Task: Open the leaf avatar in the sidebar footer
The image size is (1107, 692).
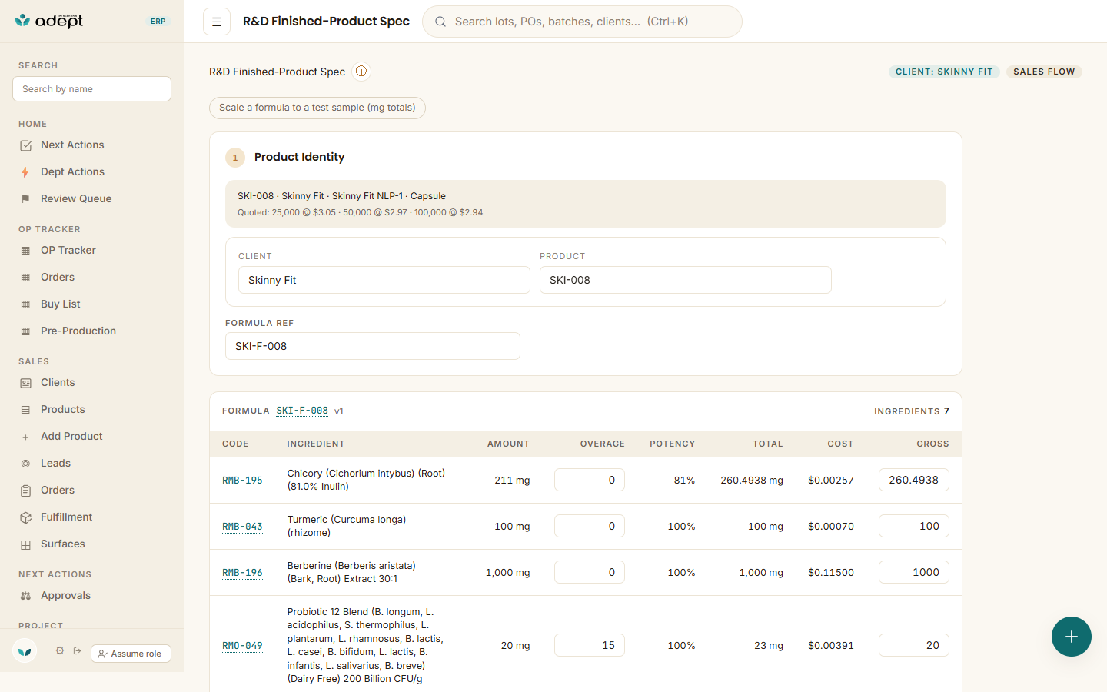Action: click(x=25, y=651)
